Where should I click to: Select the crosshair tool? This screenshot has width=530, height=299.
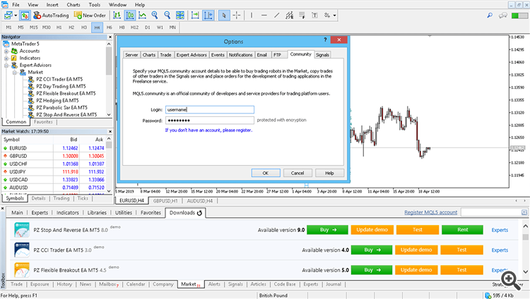click(x=237, y=16)
